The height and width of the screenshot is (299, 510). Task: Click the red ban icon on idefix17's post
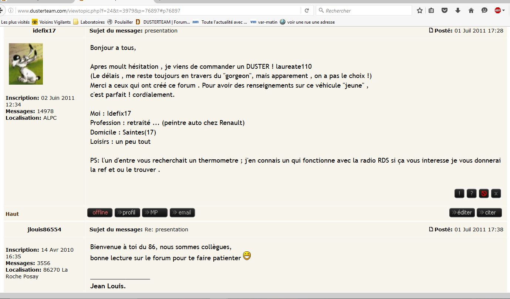click(484, 193)
